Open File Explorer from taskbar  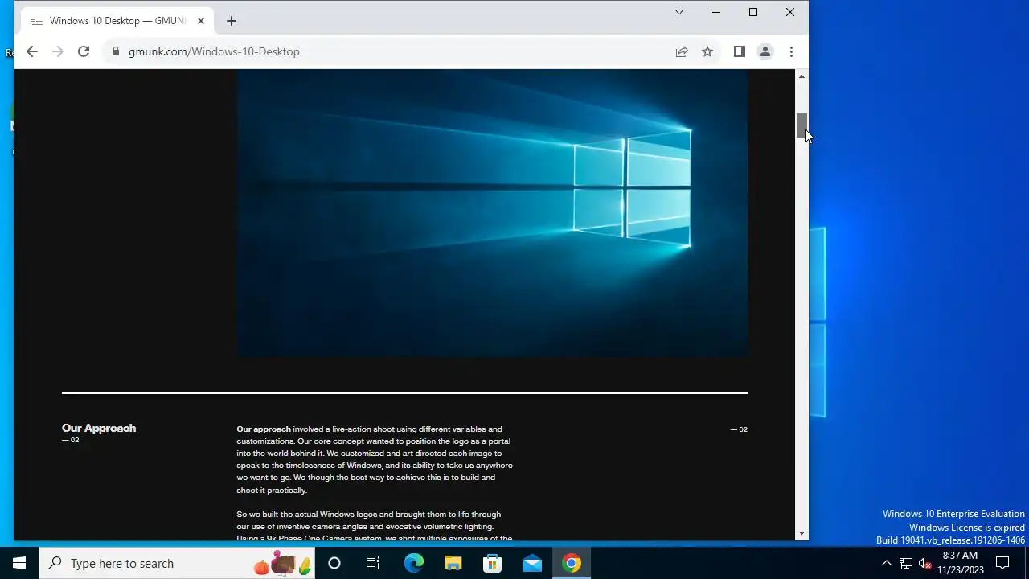tap(453, 563)
